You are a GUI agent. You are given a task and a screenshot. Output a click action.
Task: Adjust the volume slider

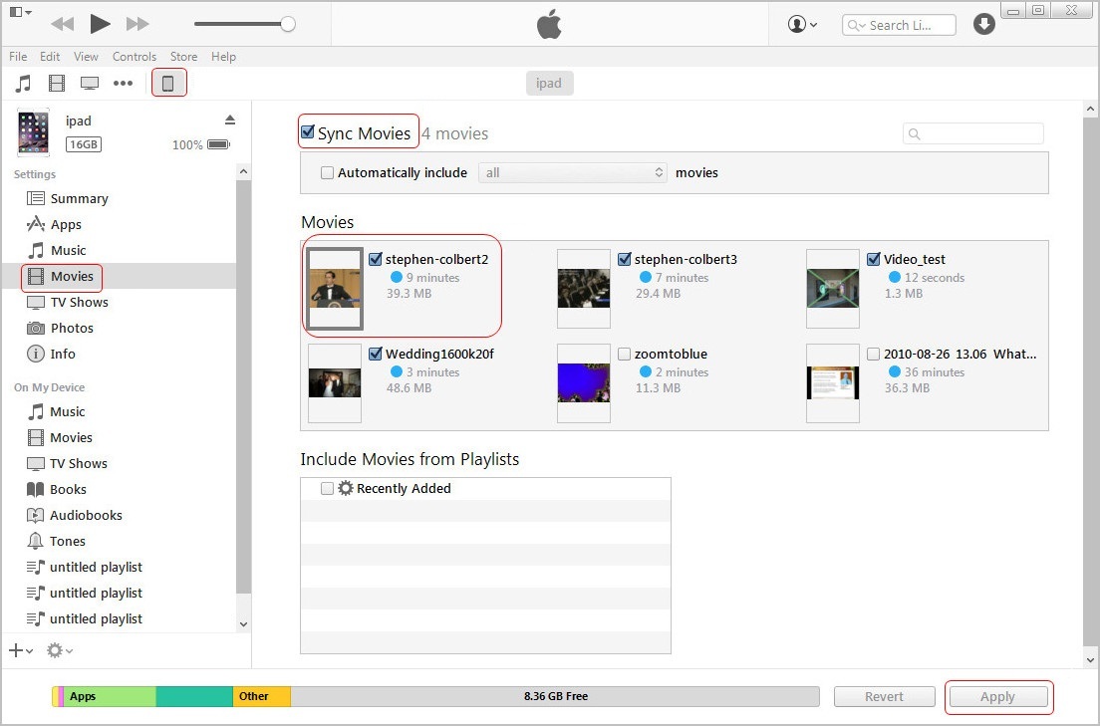288,24
